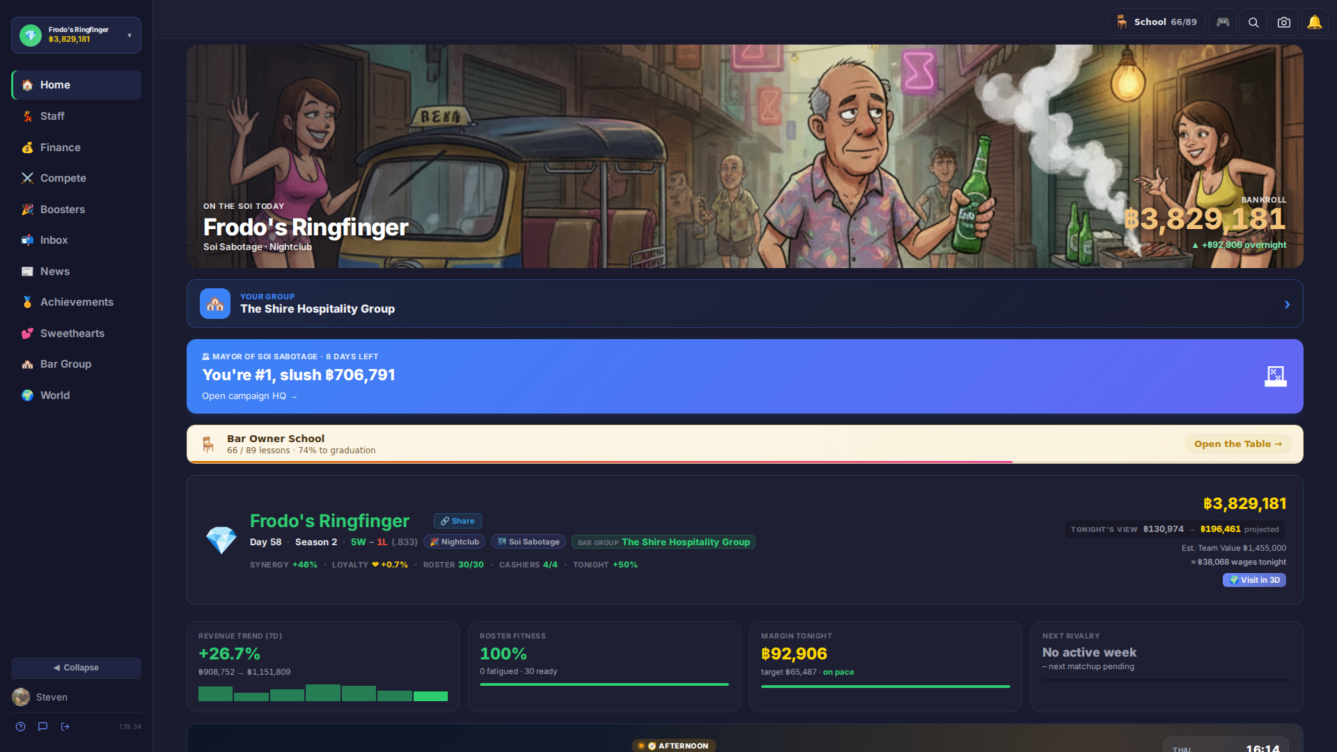Image resolution: width=1337 pixels, height=752 pixels.
Task: Open campaign HQ link
Action: 249,396
